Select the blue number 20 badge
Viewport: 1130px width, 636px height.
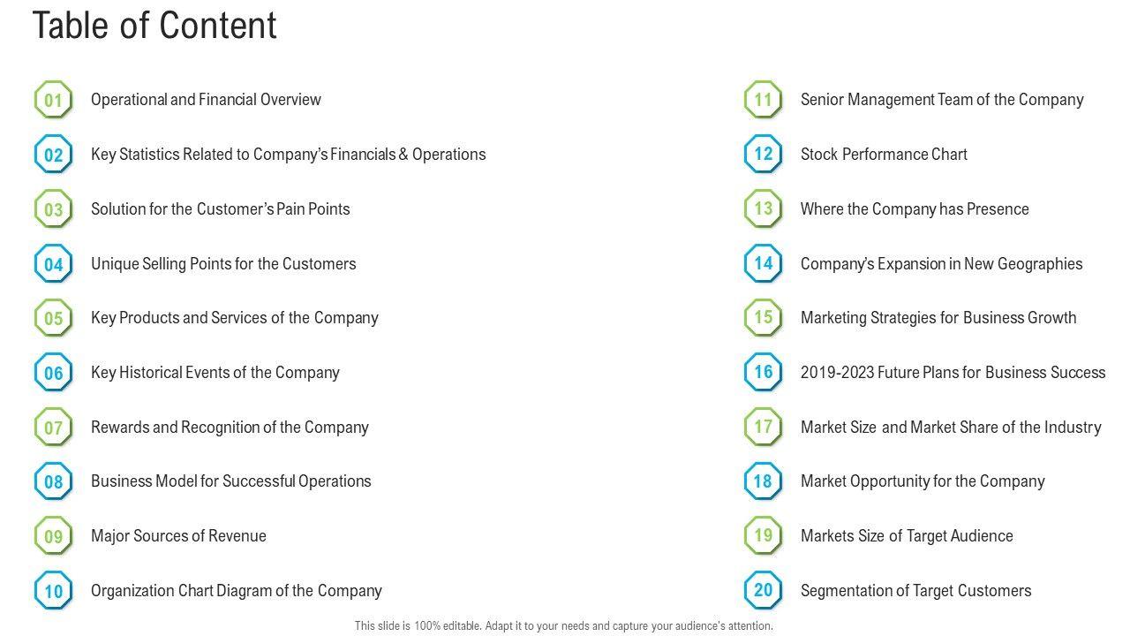point(763,590)
